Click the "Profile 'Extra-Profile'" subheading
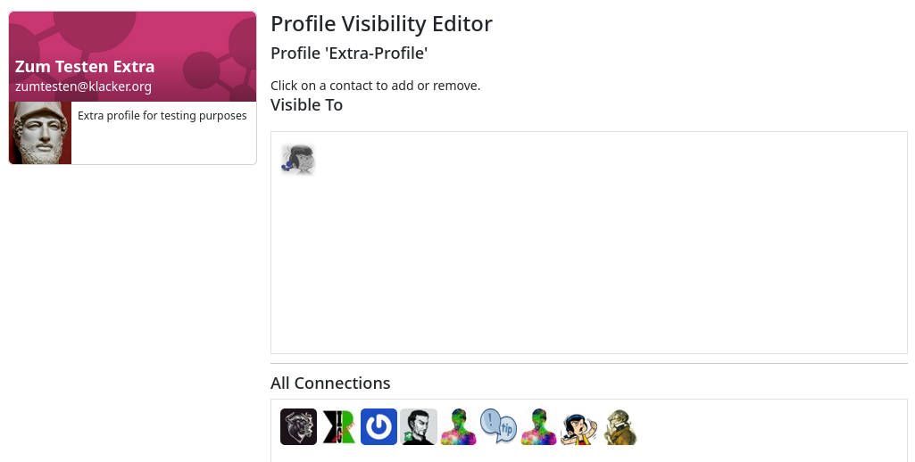 349,54
